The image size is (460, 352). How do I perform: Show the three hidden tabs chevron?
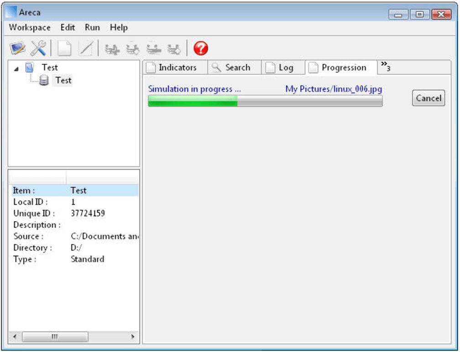[x=386, y=67]
